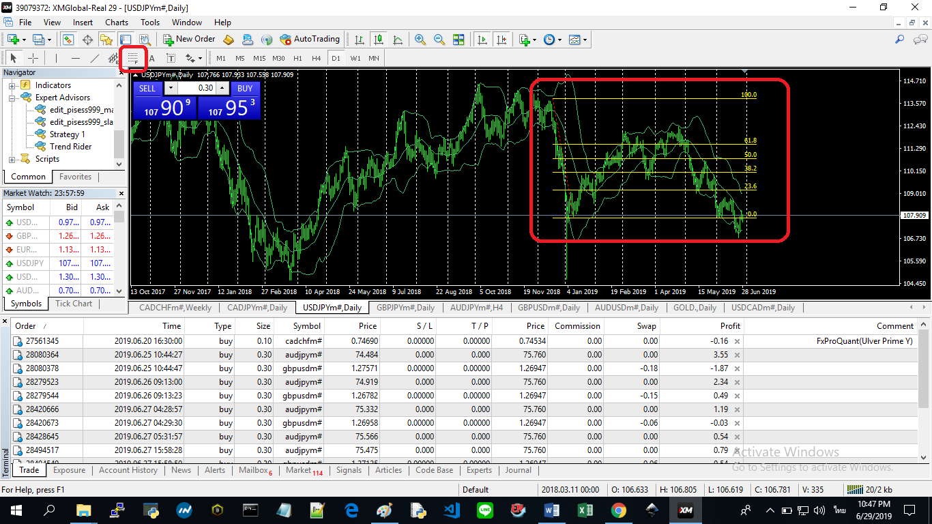The width and height of the screenshot is (932, 524).
Task: Open the chat bubbles icon
Action: pos(919,40)
